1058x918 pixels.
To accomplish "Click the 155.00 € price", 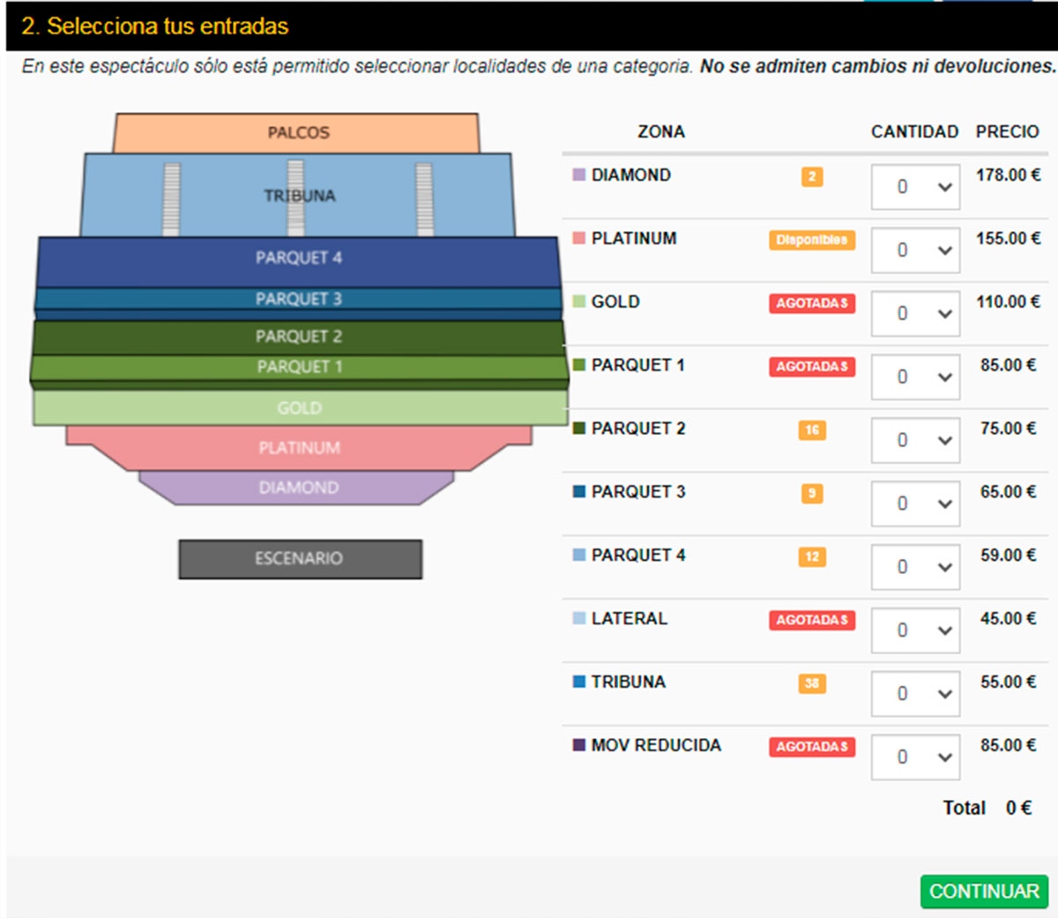I will [1008, 238].
